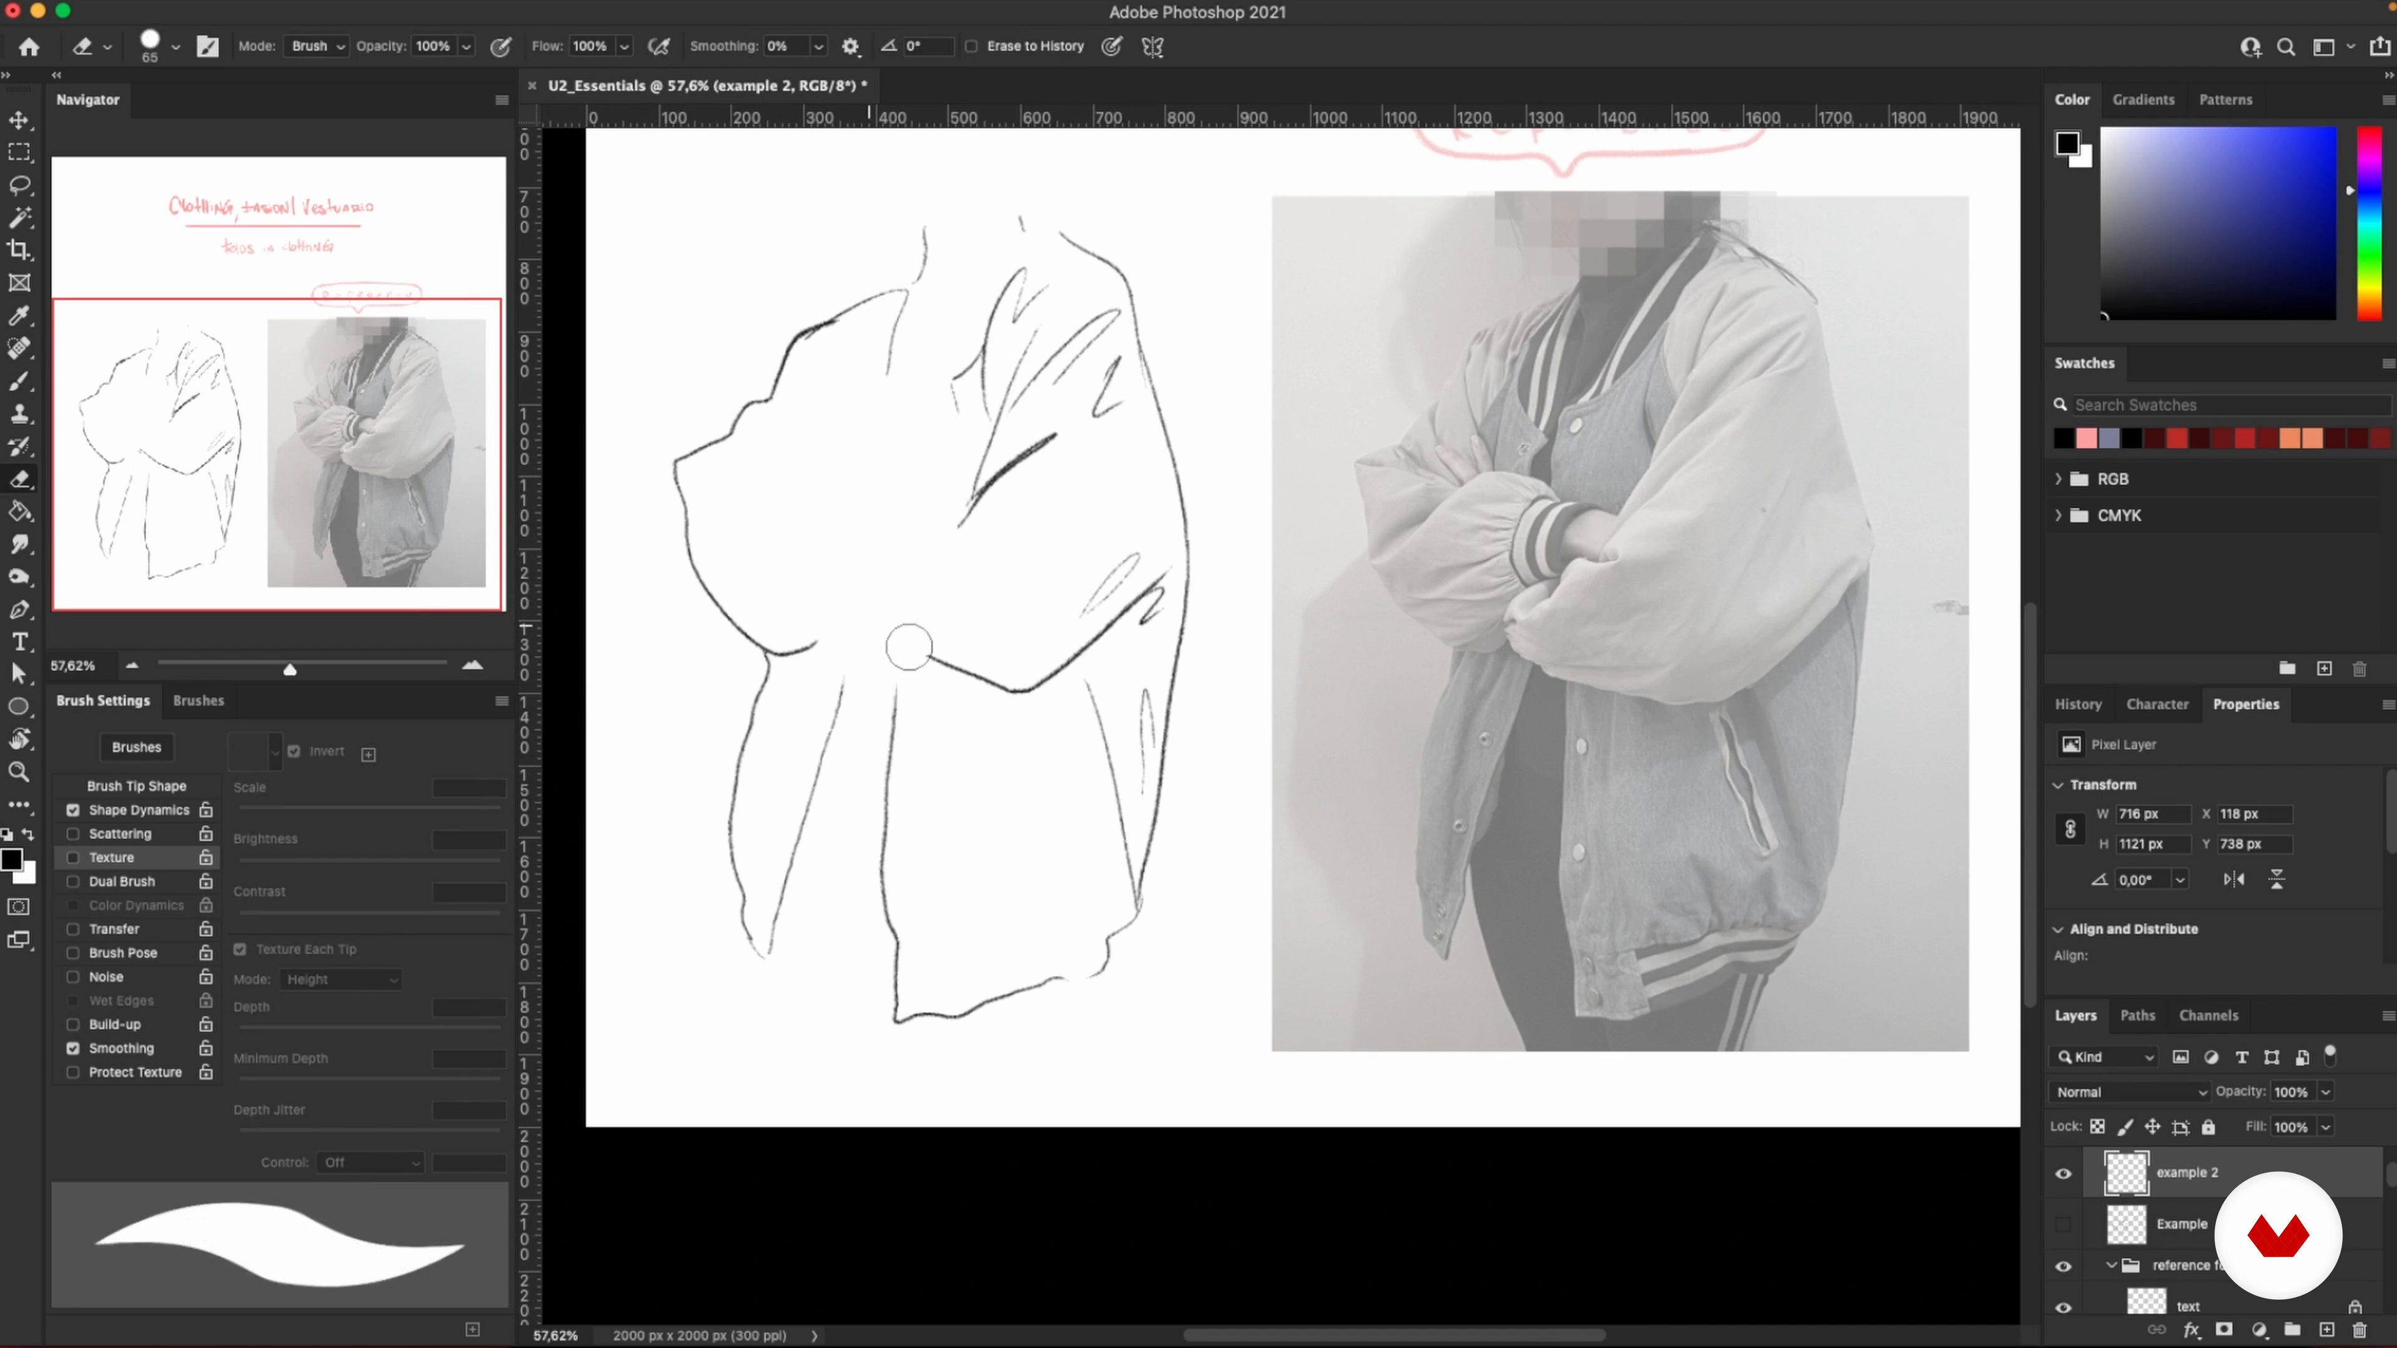The height and width of the screenshot is (1348, 2397).
Task: Enable Scattering in Brush Settings
Action: coord(72,834)
